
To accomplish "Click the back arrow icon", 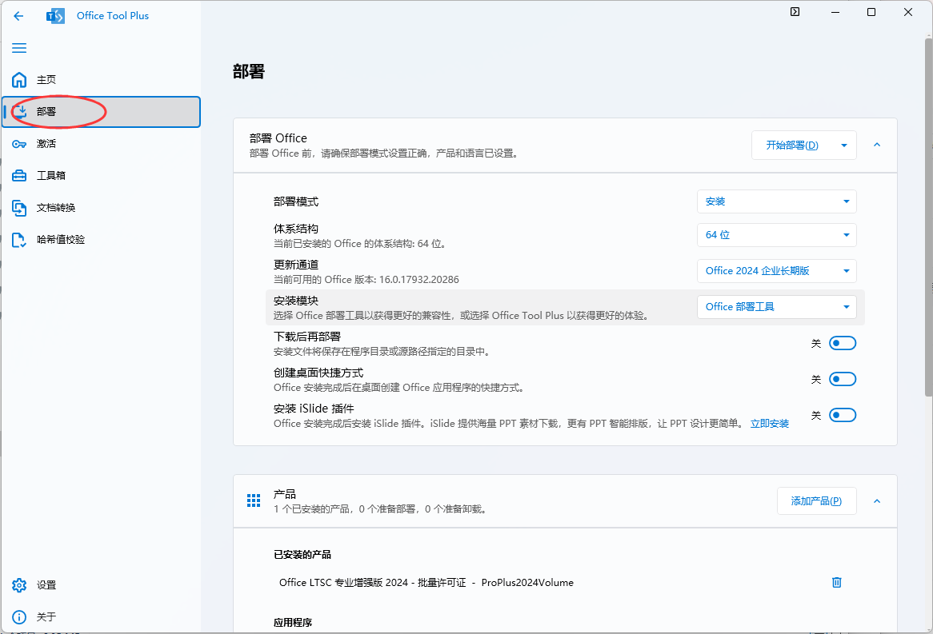I will pos(18,16).
